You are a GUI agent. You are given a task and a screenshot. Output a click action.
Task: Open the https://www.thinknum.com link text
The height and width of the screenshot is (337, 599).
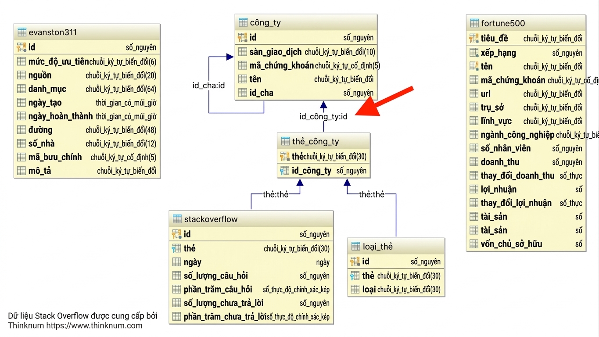click(94, 326)
